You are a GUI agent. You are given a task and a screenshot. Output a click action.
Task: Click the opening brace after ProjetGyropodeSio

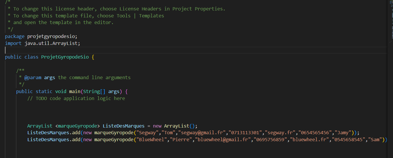click(x=93, y=57)
